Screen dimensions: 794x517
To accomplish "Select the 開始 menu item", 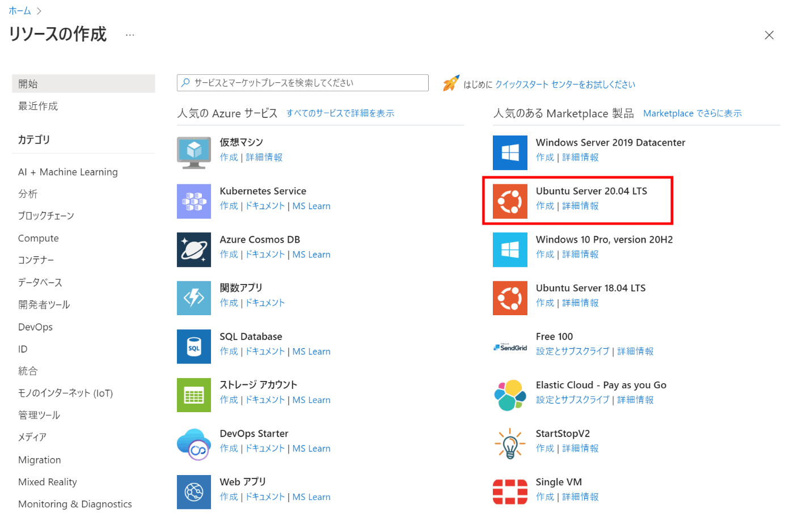I will click(83, 83).
